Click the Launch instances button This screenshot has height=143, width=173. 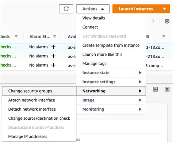(136, 9)
